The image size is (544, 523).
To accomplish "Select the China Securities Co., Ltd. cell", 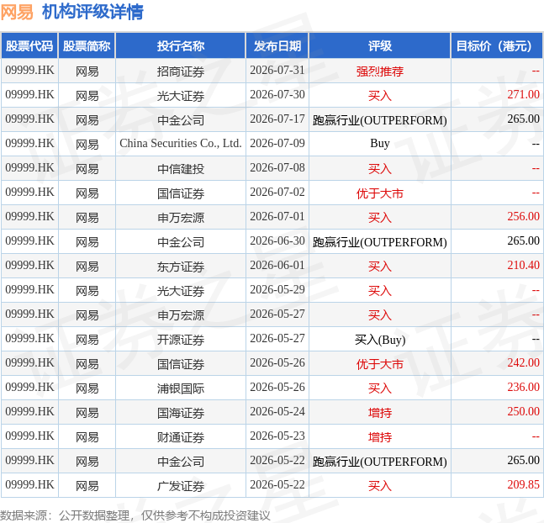I will coord(181,143).
